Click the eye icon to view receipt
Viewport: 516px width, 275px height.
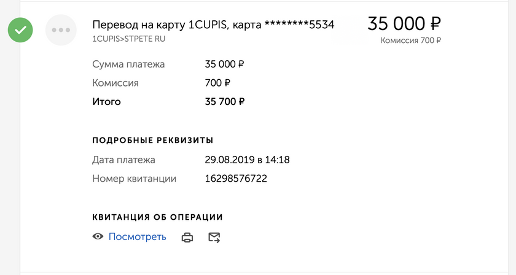pos(98,236)
